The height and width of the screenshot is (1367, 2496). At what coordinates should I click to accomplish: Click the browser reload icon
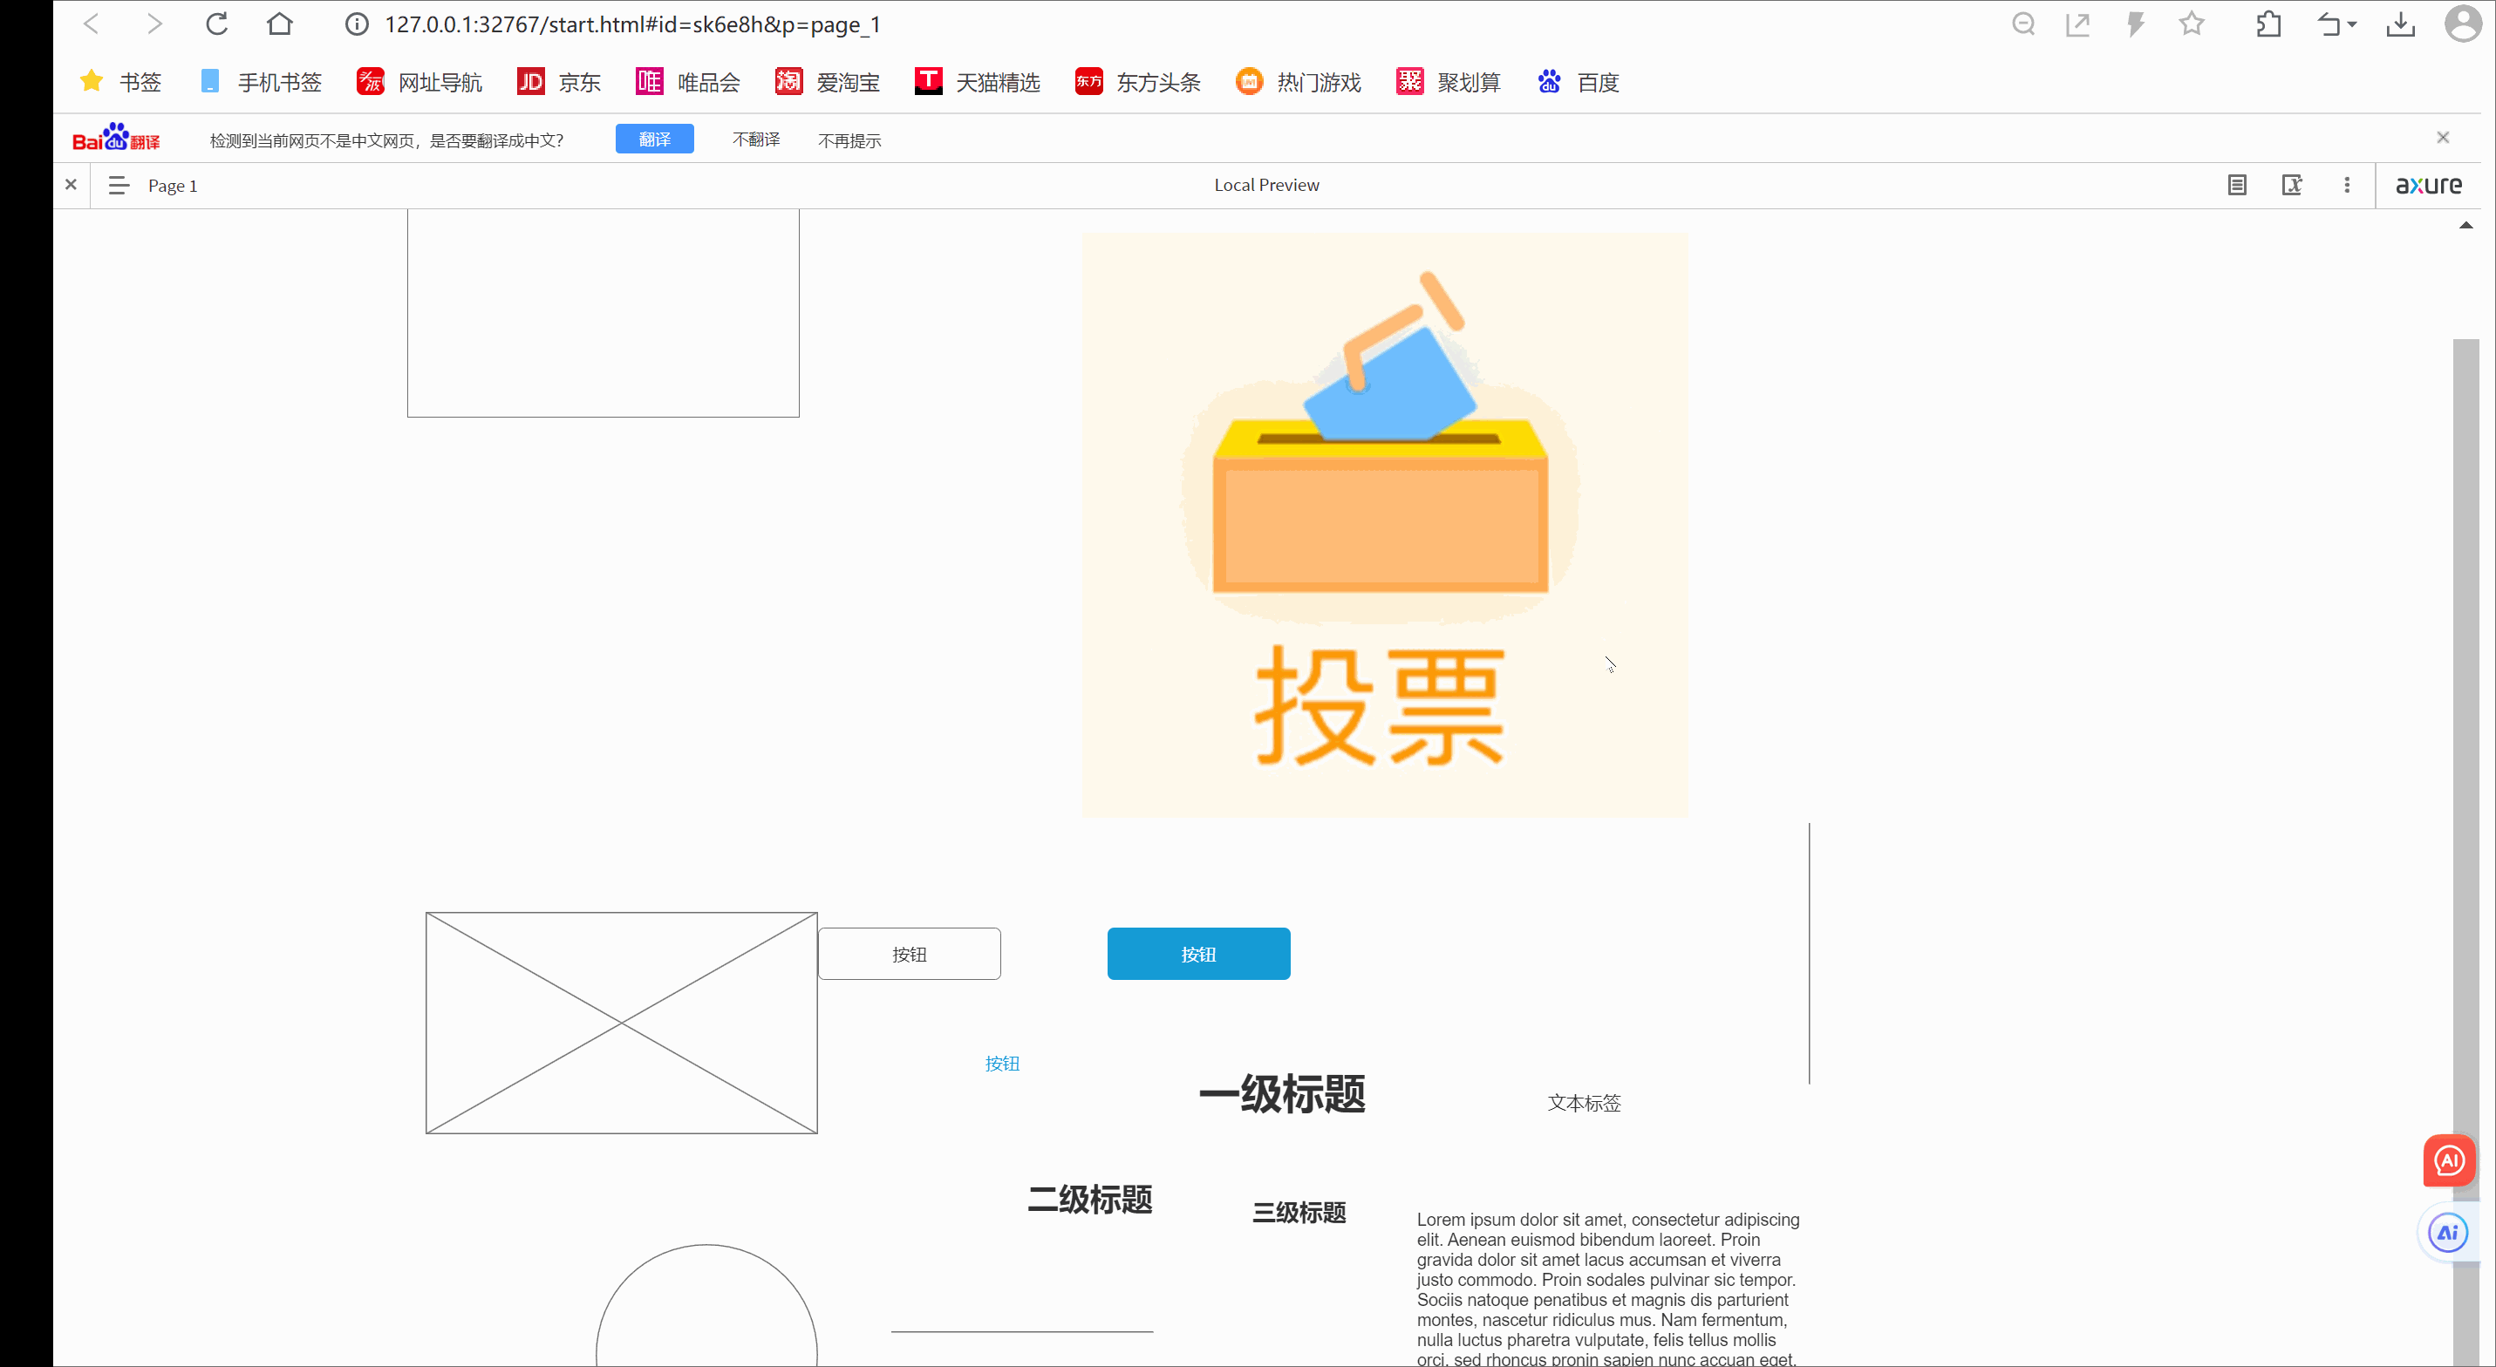217,24
